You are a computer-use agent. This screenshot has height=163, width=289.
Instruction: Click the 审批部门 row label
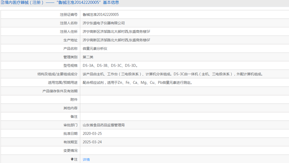click(70, 125)
